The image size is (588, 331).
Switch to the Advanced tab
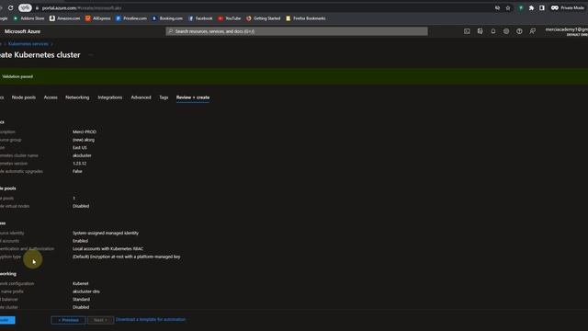click(x=141, y=97)
